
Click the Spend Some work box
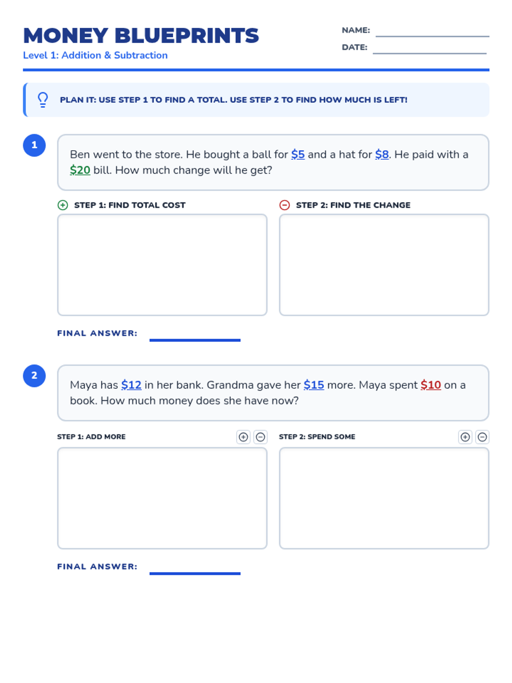(x=384, y=498)
